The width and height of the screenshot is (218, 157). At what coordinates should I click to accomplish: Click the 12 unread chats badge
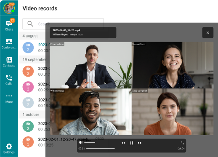tap(12, 21)
